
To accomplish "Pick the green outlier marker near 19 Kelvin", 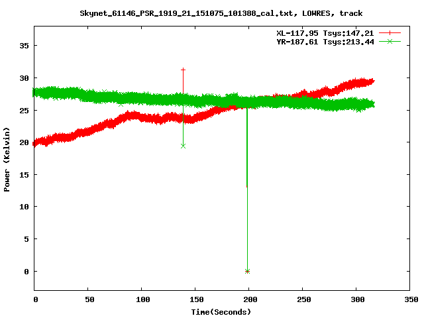I will [x=183, y=145].
